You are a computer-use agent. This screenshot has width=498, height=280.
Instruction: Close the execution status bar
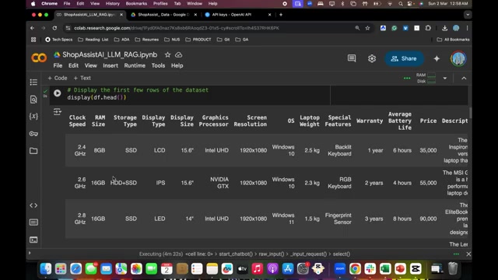(468, 254)
